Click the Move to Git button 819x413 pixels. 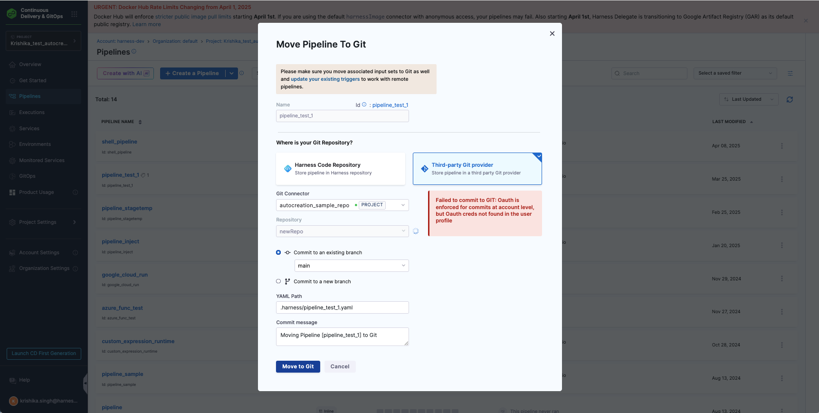tap(298, 366)
